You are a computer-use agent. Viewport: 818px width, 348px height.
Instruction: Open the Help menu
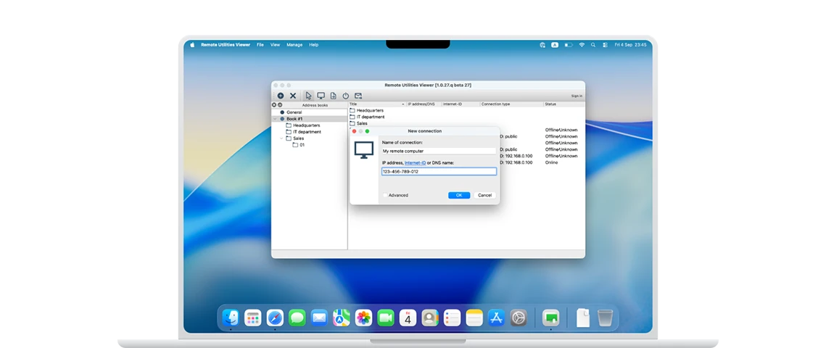313,45
